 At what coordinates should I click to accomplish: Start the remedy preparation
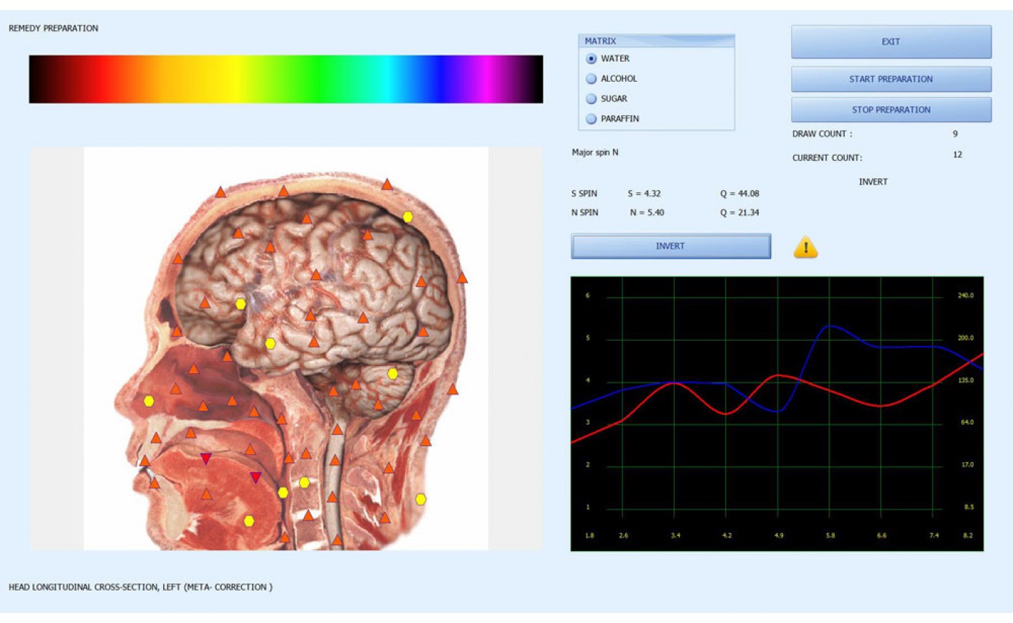point(891,79)
